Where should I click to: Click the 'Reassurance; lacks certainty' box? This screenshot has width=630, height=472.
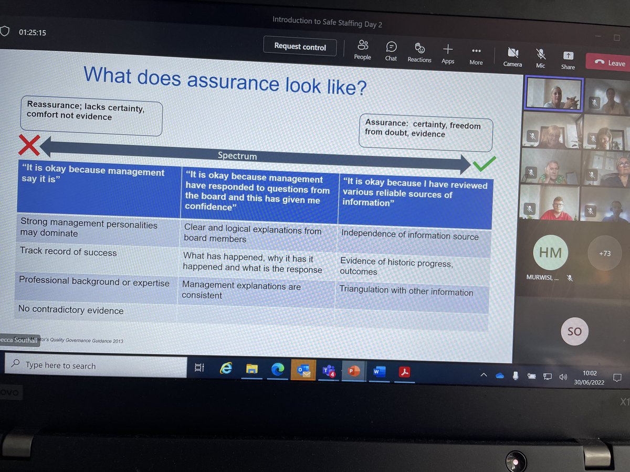pyautogui.click(x=91, y=116)
